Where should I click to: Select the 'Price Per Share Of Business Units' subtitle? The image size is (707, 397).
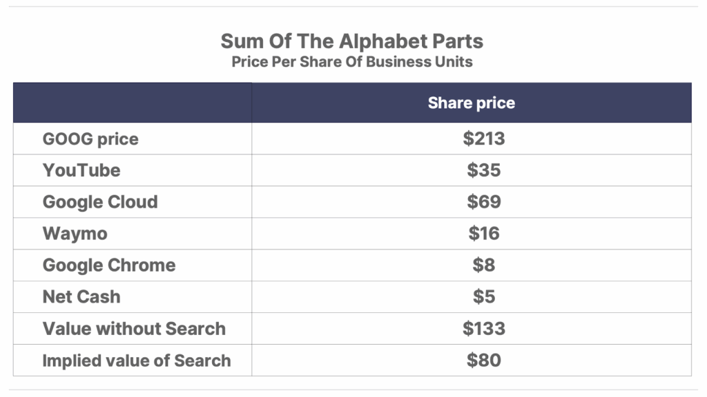click(351, 61)
